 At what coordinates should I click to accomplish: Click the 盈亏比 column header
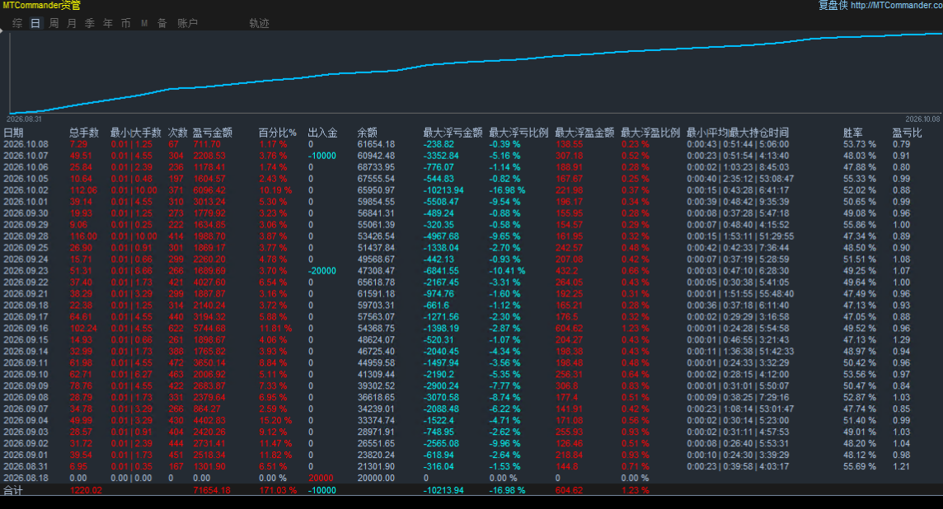point(907,133)
